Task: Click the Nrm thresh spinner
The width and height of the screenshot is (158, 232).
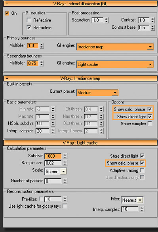Action: 101,117
